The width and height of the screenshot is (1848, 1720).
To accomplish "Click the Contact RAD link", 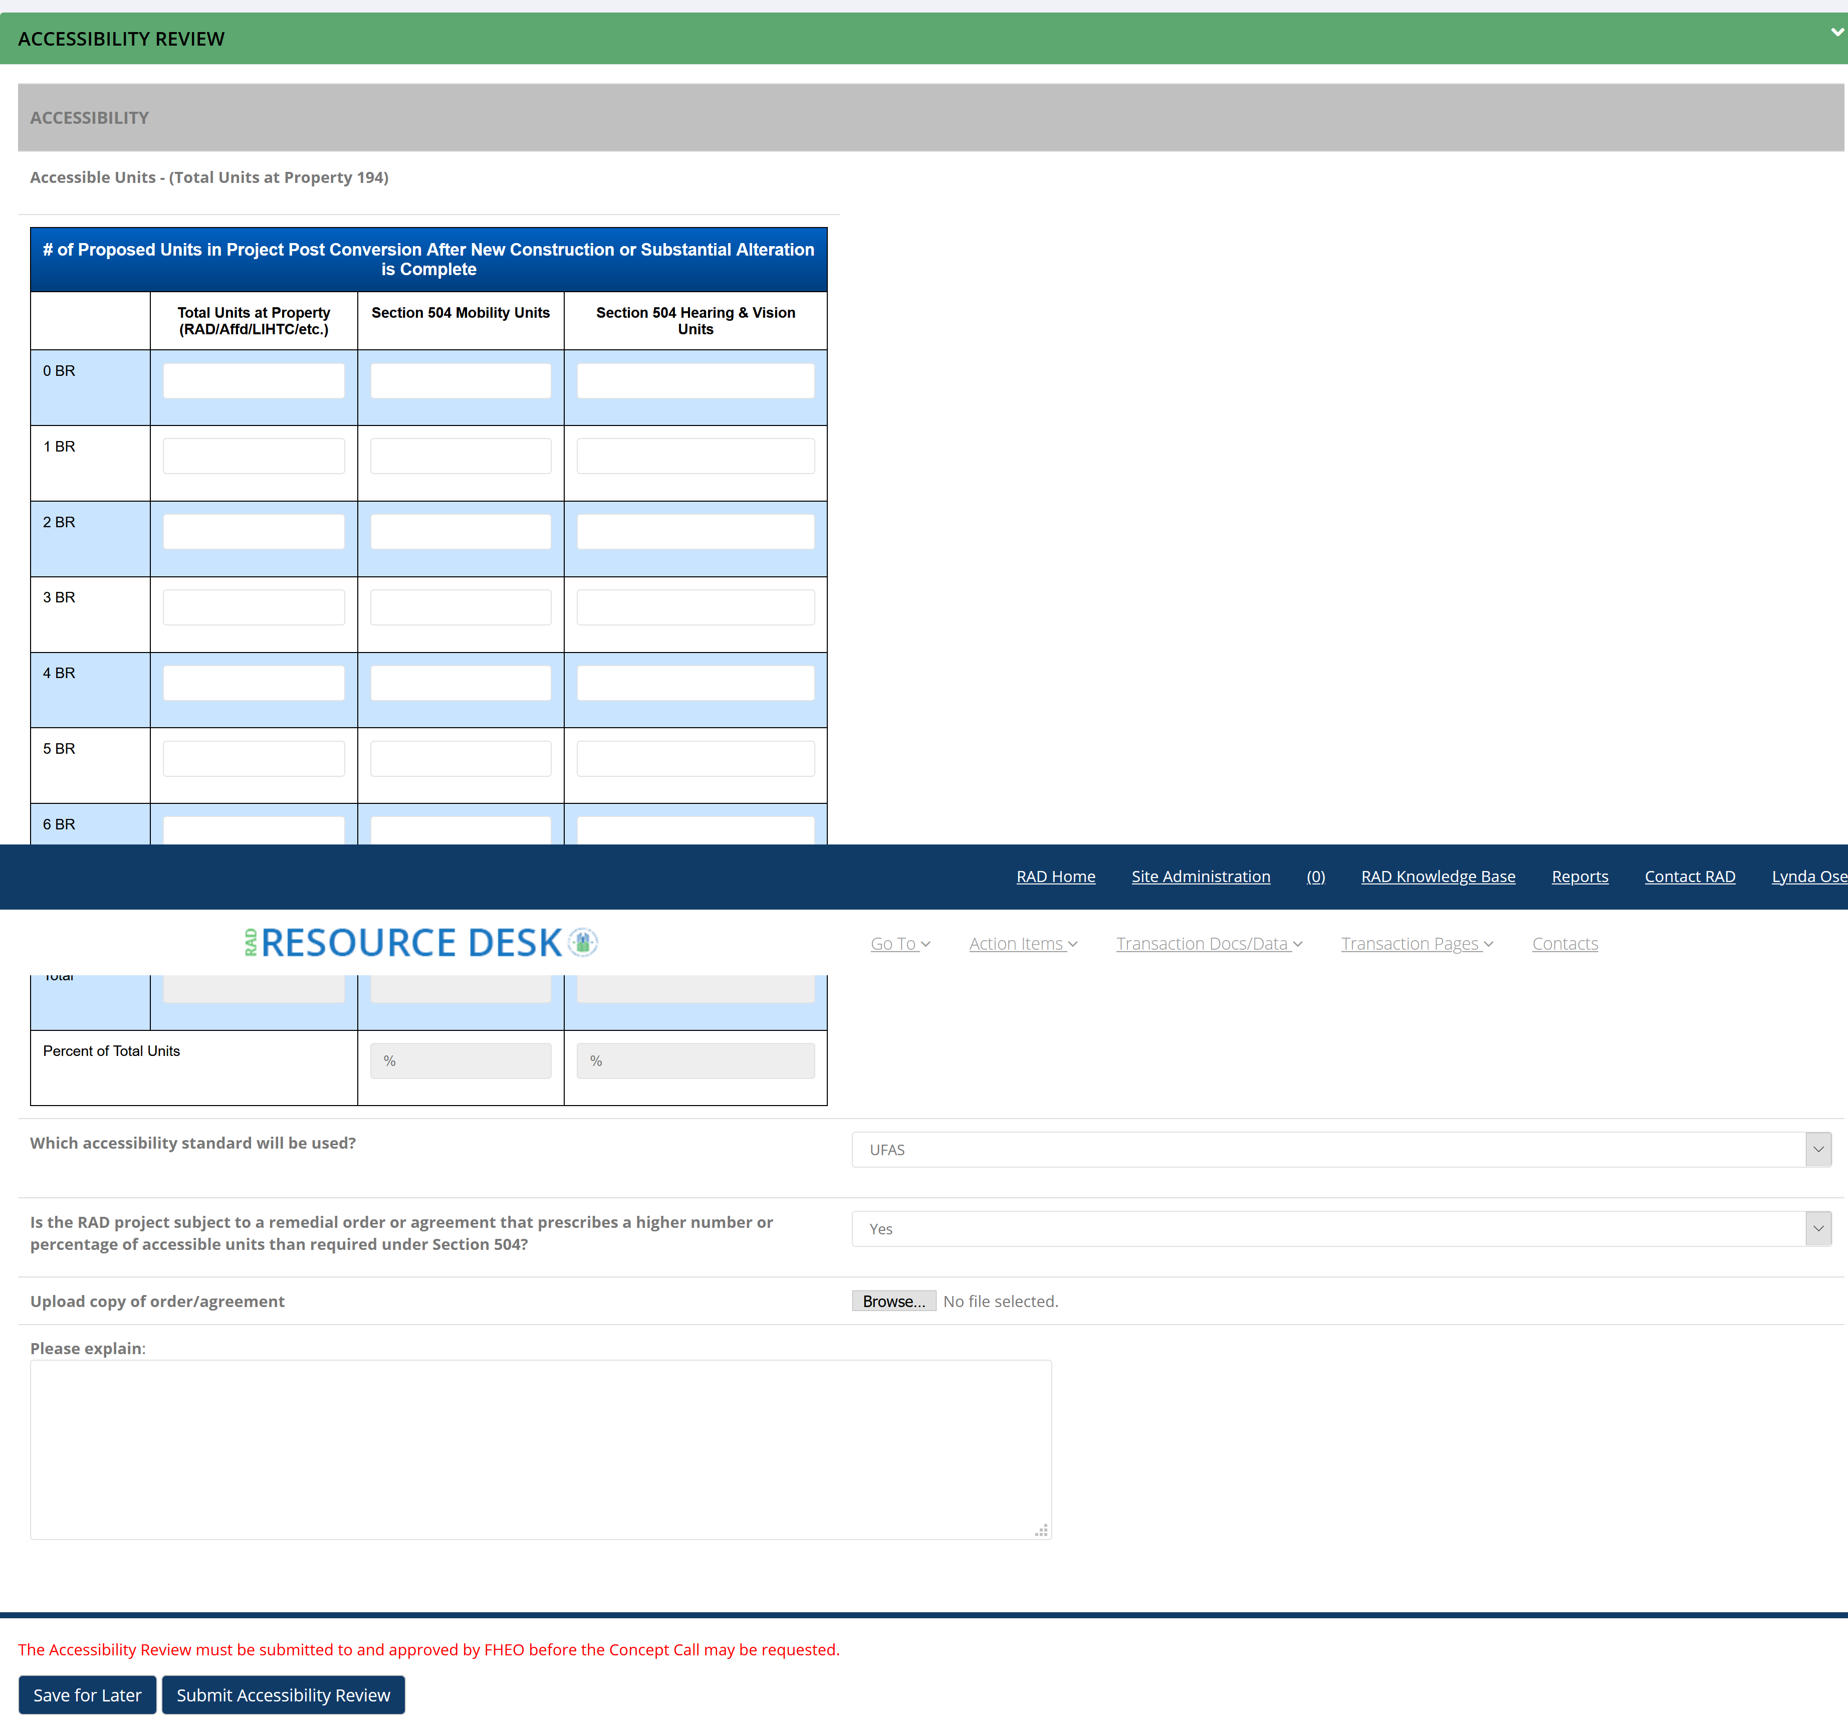I will [x=1689, y=877].
